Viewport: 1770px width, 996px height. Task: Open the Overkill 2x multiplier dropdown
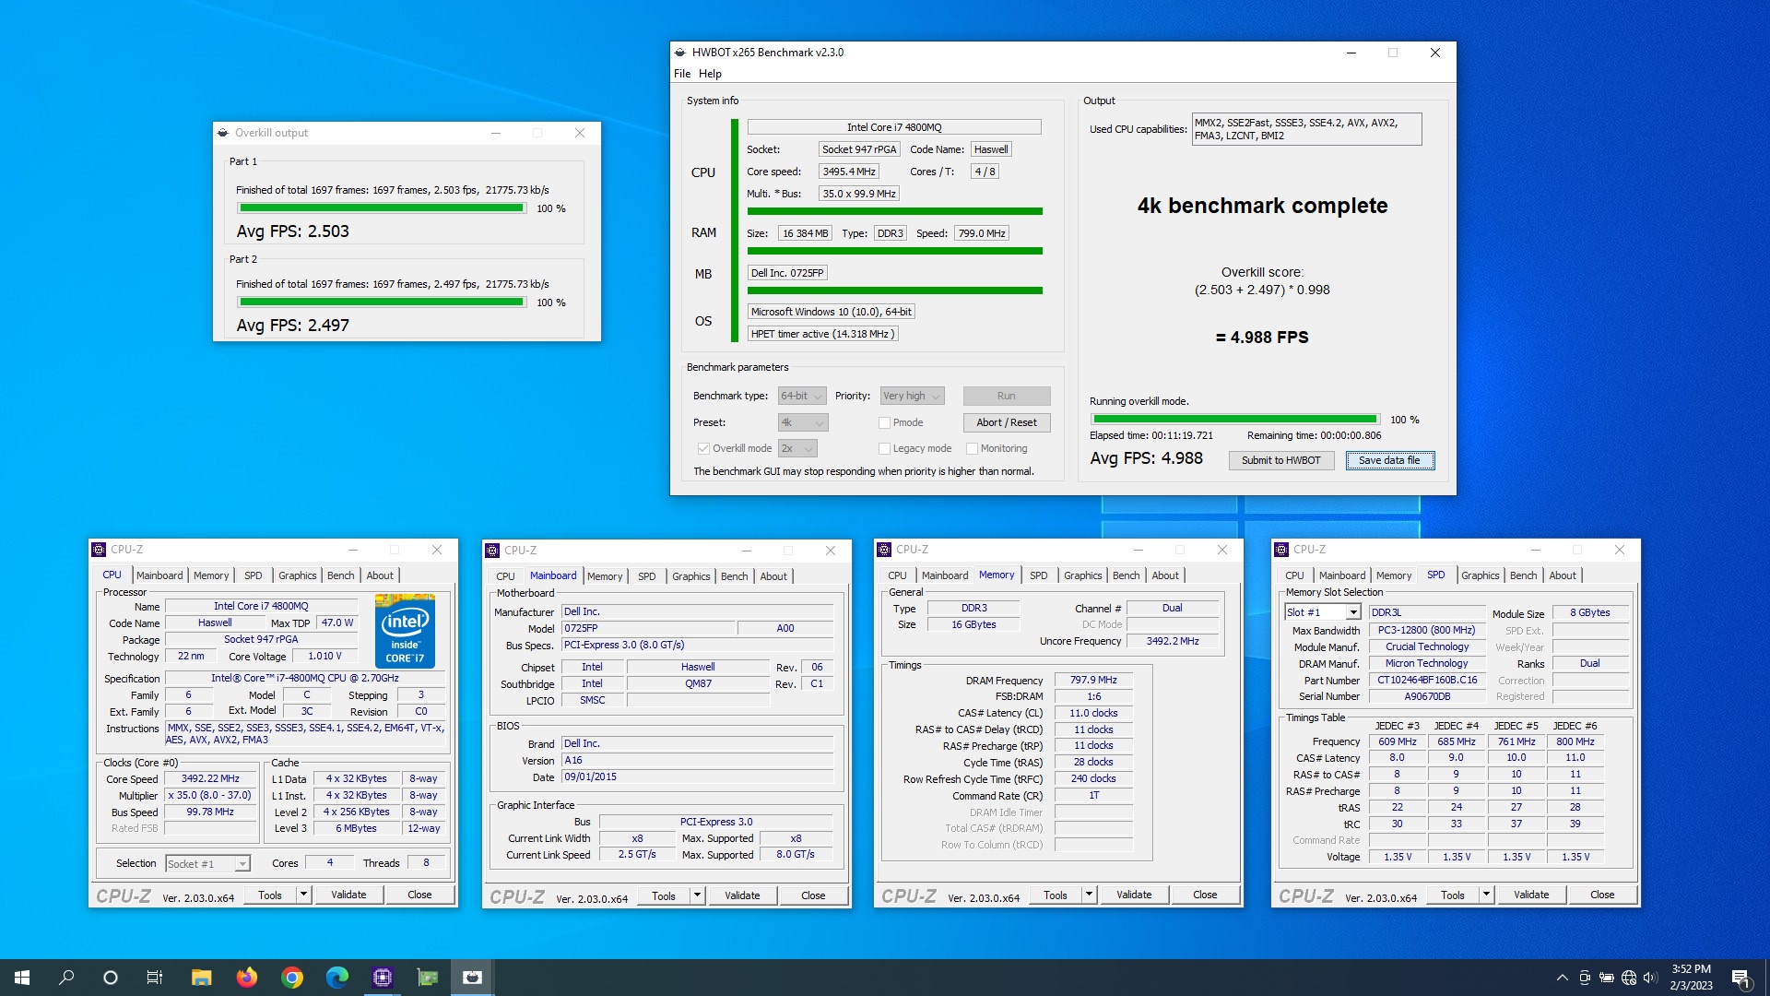click(797, 448)
